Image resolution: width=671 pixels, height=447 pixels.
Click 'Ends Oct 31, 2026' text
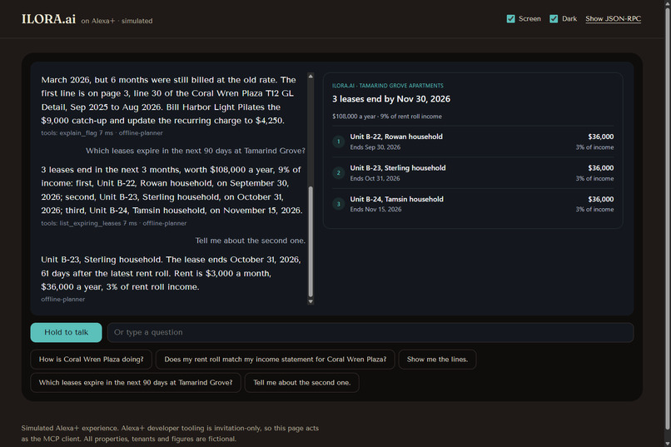(x=375, y=178)
